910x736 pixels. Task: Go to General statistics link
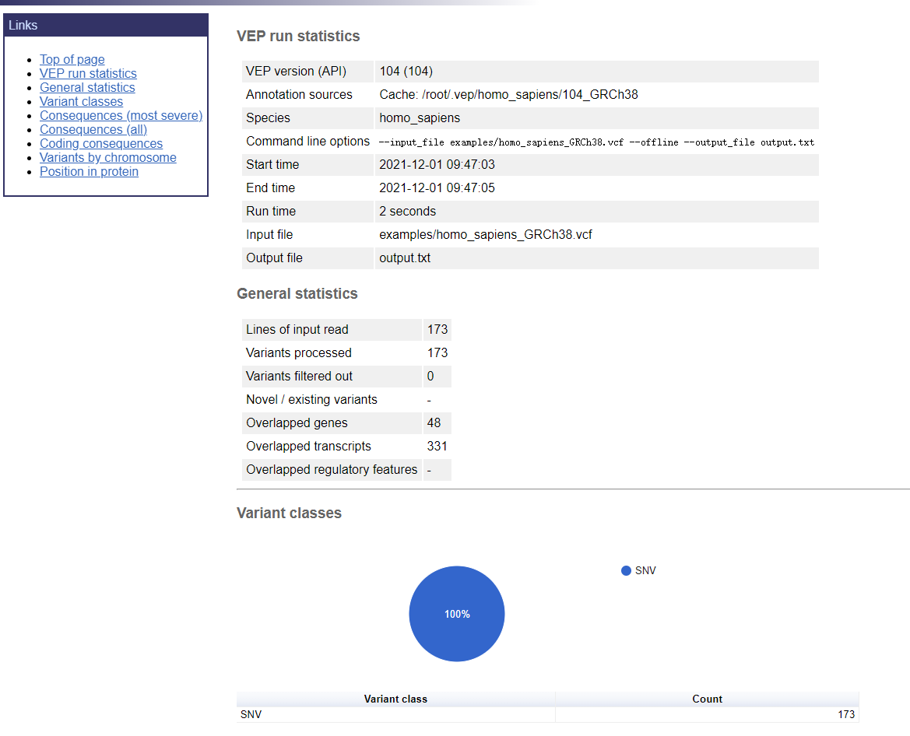(x=87, y=88)
